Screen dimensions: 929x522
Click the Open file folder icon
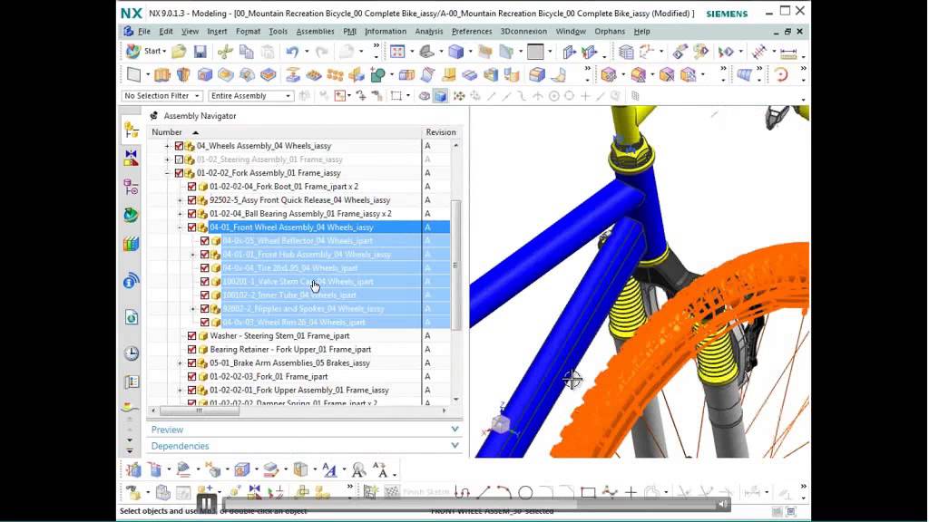point(179,52)
